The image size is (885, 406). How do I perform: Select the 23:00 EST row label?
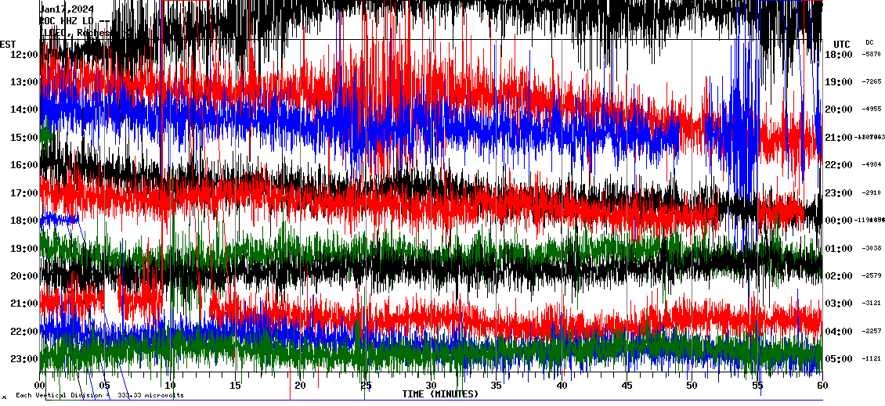click(x=26, y=359)
